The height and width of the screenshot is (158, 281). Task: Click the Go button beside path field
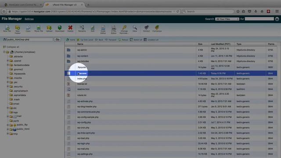58,39
